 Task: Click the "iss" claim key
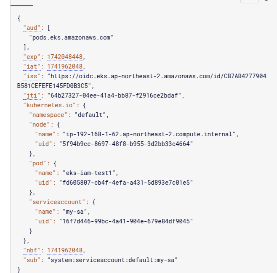coord(32,76)
